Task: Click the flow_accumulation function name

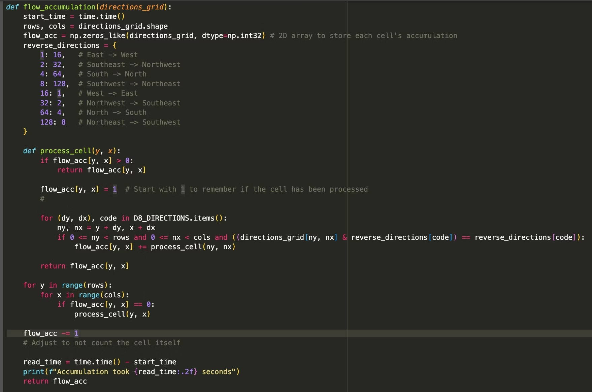Action: point(59,7)
